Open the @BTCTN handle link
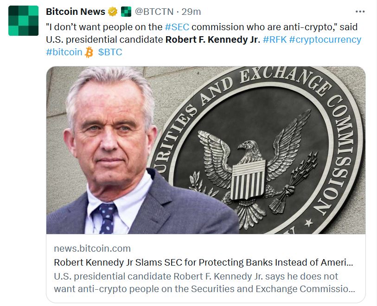This screenshot has height=306, width=377. coord(154,12)
